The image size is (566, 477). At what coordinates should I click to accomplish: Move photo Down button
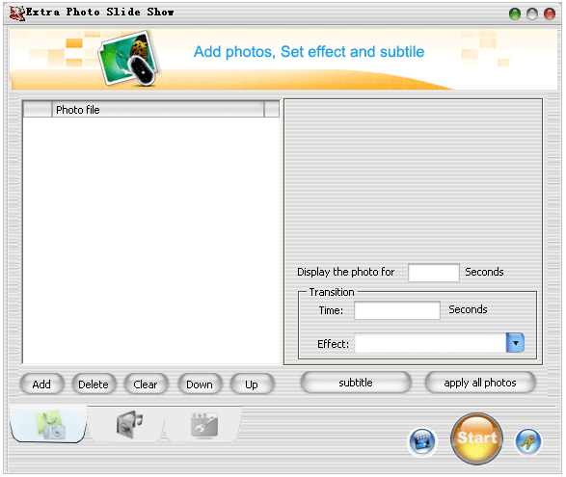click(200, 384)
